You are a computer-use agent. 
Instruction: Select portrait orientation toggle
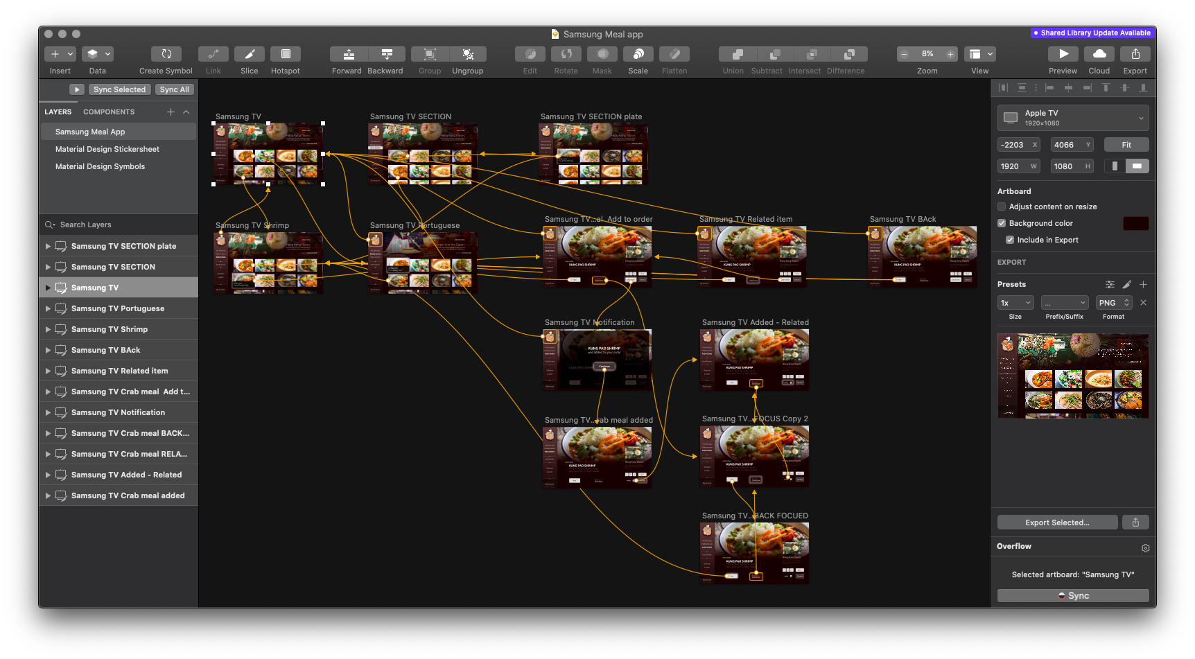[1115, 166]
